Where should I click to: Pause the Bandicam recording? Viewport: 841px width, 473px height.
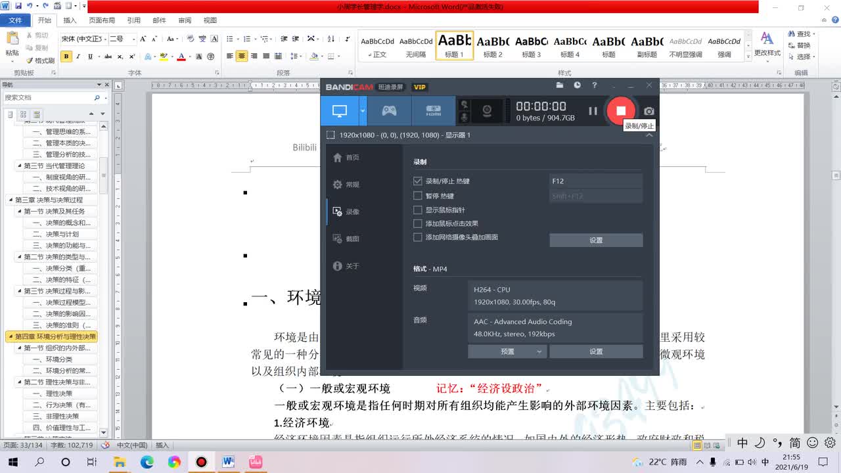click(x=593, y=111)
